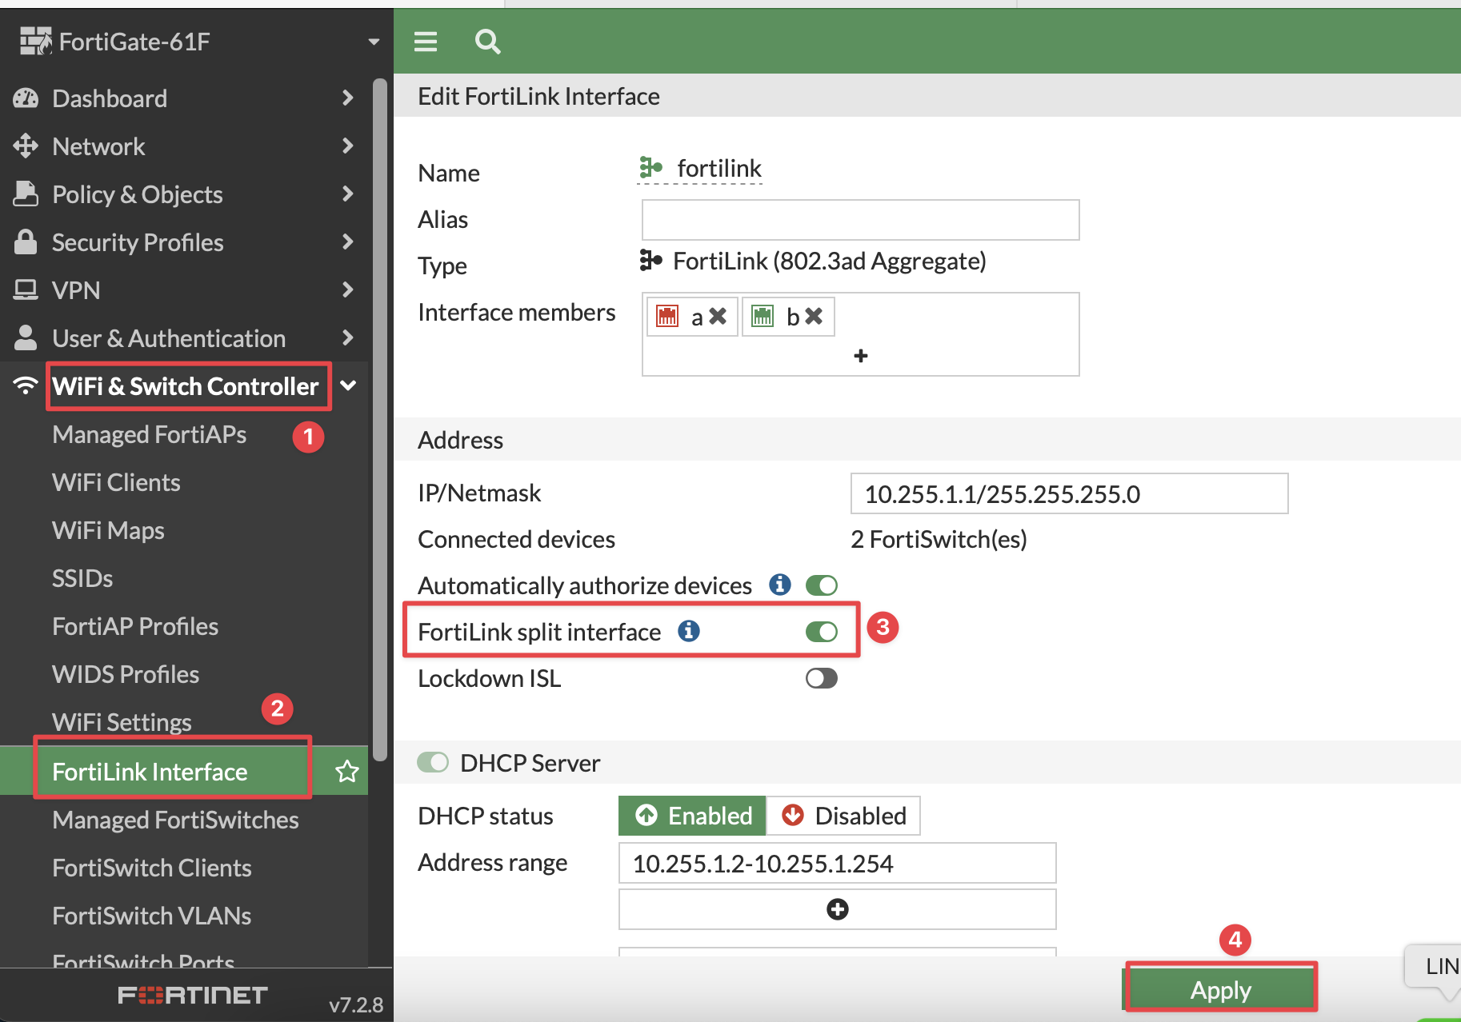Show info for Automatically authorize devices
The image size is (1461, 1022).
[x=780, y=585]
